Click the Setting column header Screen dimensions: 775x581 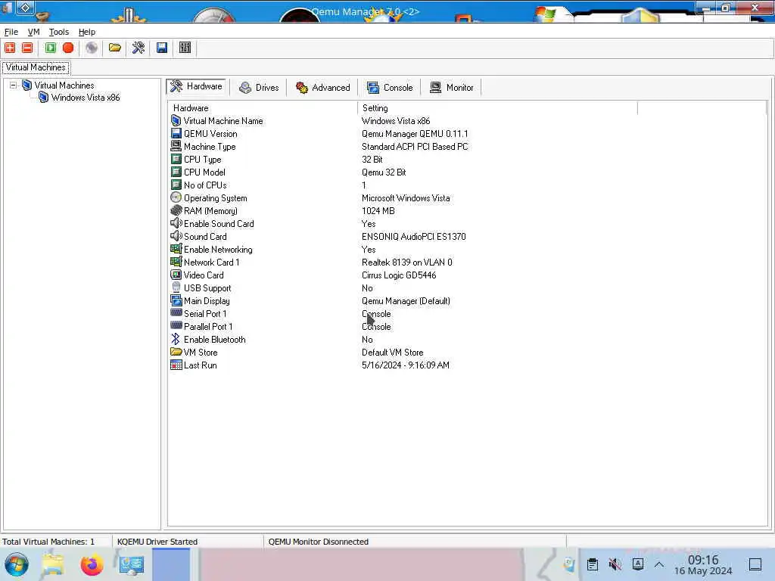497,107
